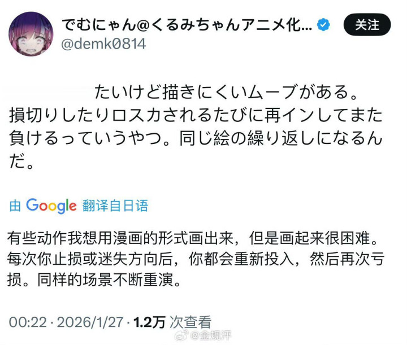Click the 次查看 views label
The image size is (407, 345).
pyautogui.click(x=190, y=322)
